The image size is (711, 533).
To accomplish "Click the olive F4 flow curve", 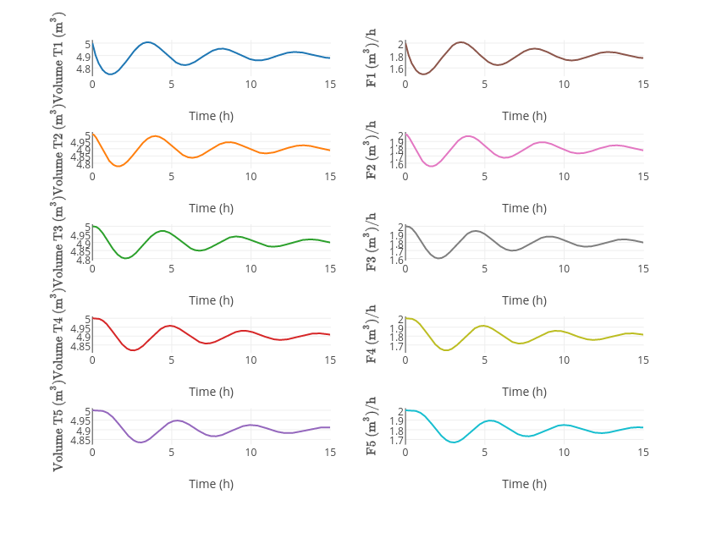I will coord(482,326).
